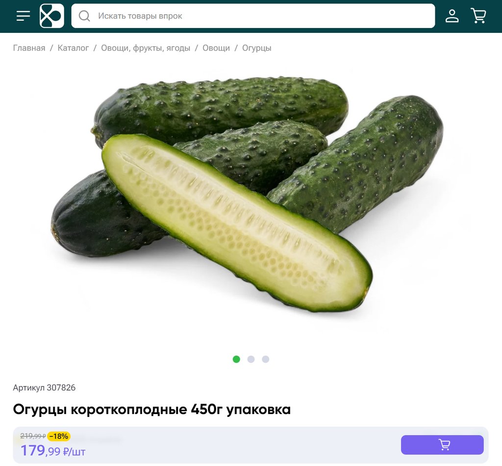Focus the 'Искать товары впрок' search field

(253, 16)
